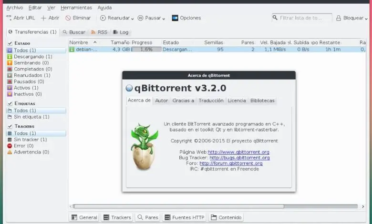Open the Reanudar dropdown arrow
Image resolution: width=372 pixels, height=224 pixels.
[132, 19]
